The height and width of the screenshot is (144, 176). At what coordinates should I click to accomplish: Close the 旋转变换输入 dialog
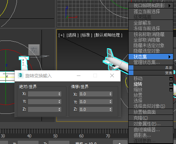click(x=112, y=75)
